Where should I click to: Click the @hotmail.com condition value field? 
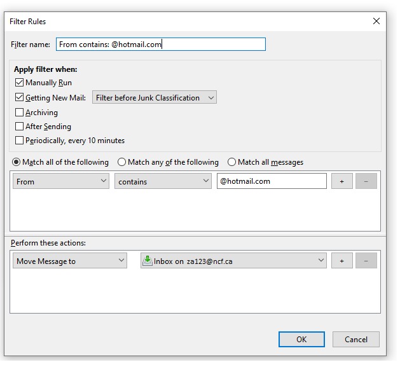click(272, 181)
